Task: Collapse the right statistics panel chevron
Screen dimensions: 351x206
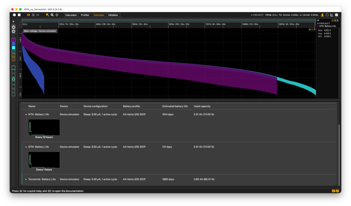Action: click(x=318, y=20)
